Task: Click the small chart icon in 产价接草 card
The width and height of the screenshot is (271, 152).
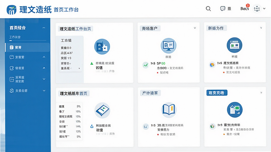Action: click(146, 127)
